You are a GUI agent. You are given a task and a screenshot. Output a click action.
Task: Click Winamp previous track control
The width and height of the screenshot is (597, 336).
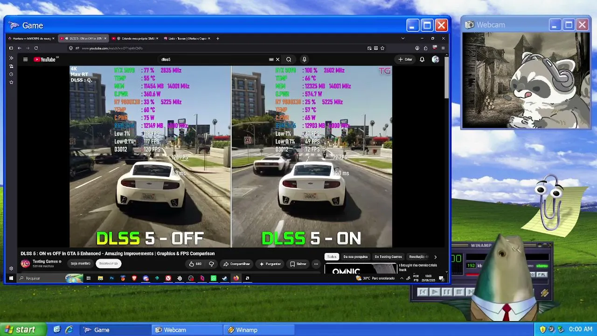coord(423,292)
